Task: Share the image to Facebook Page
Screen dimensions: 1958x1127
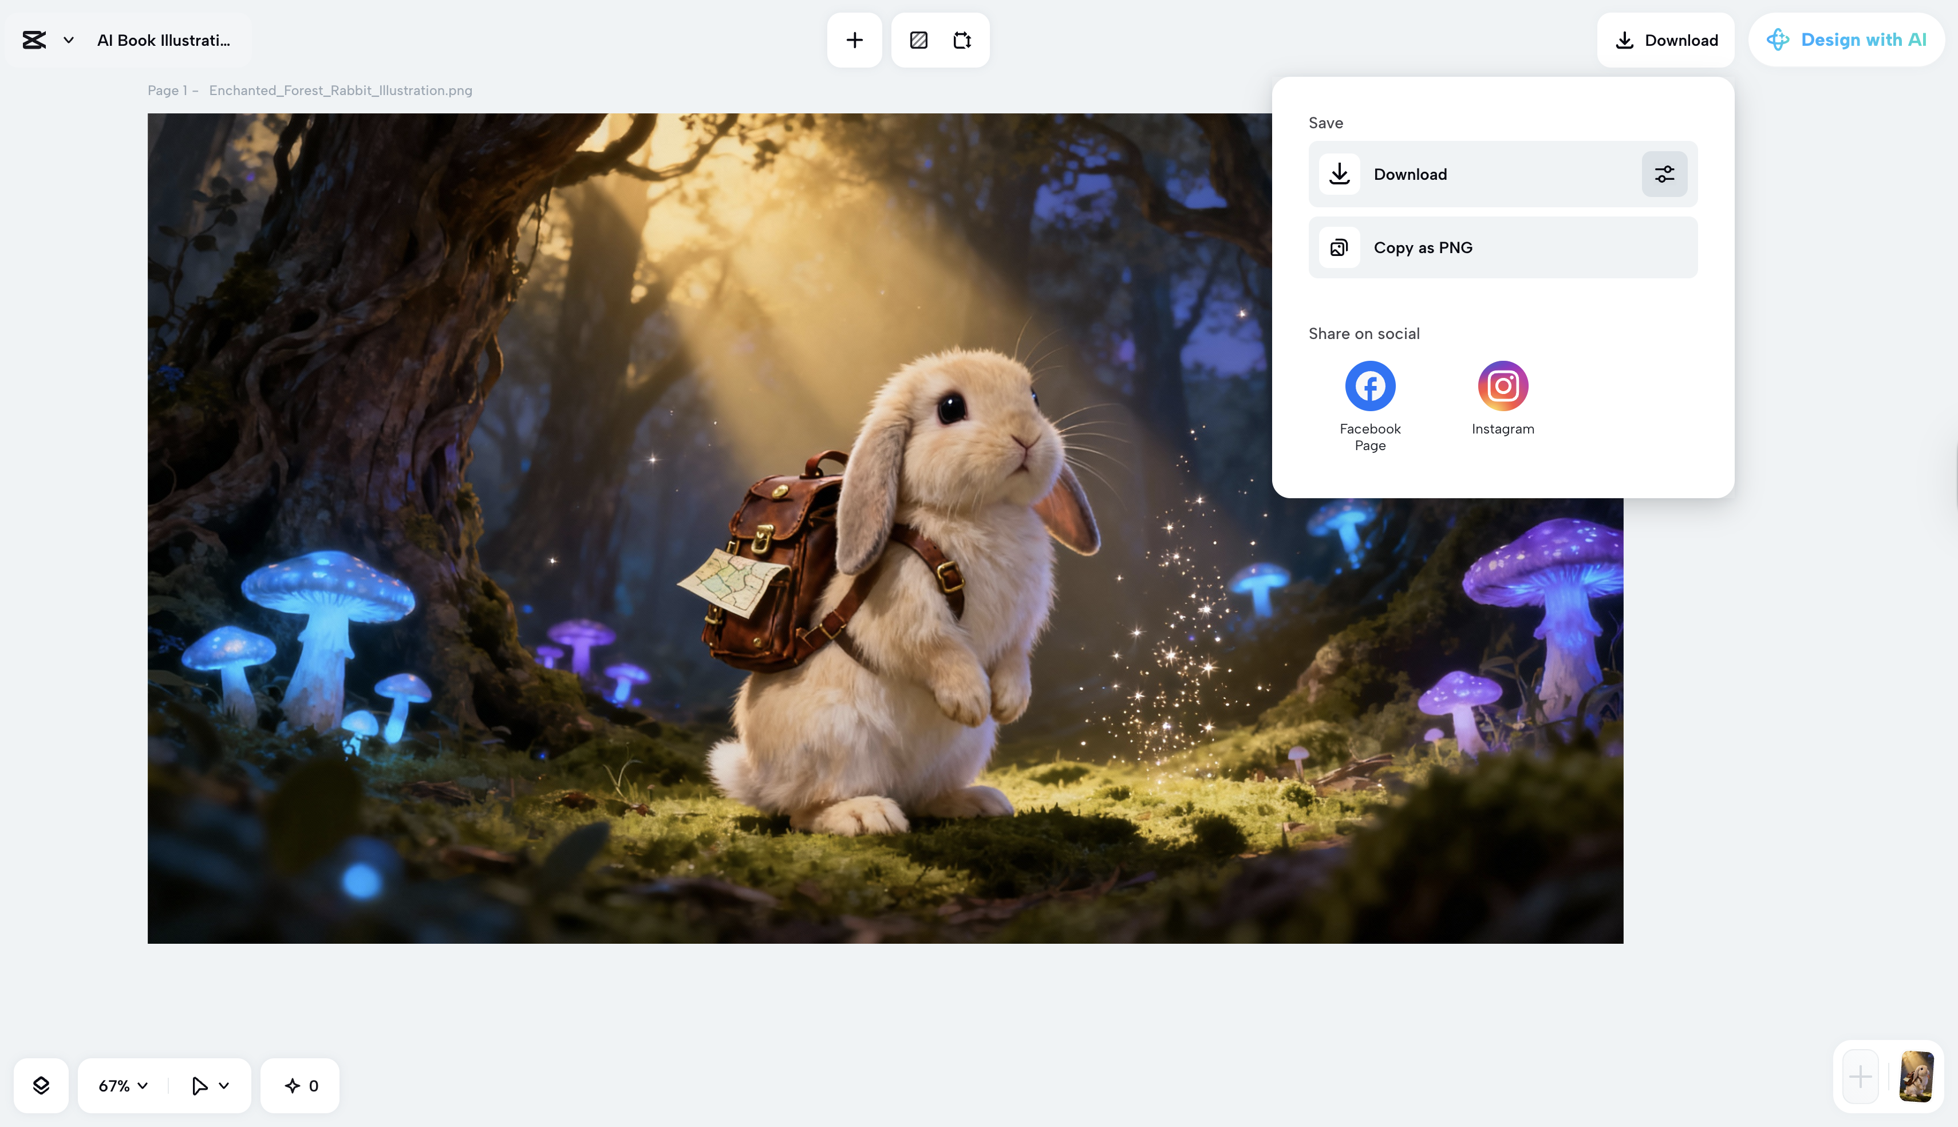Action: [1369, 385]
